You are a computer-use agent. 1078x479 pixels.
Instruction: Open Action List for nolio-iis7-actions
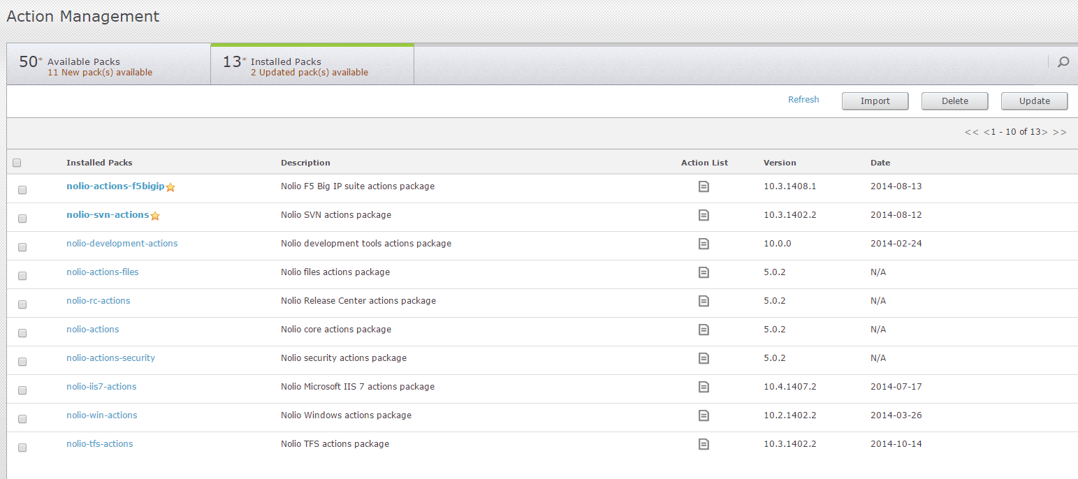point(704,387)
